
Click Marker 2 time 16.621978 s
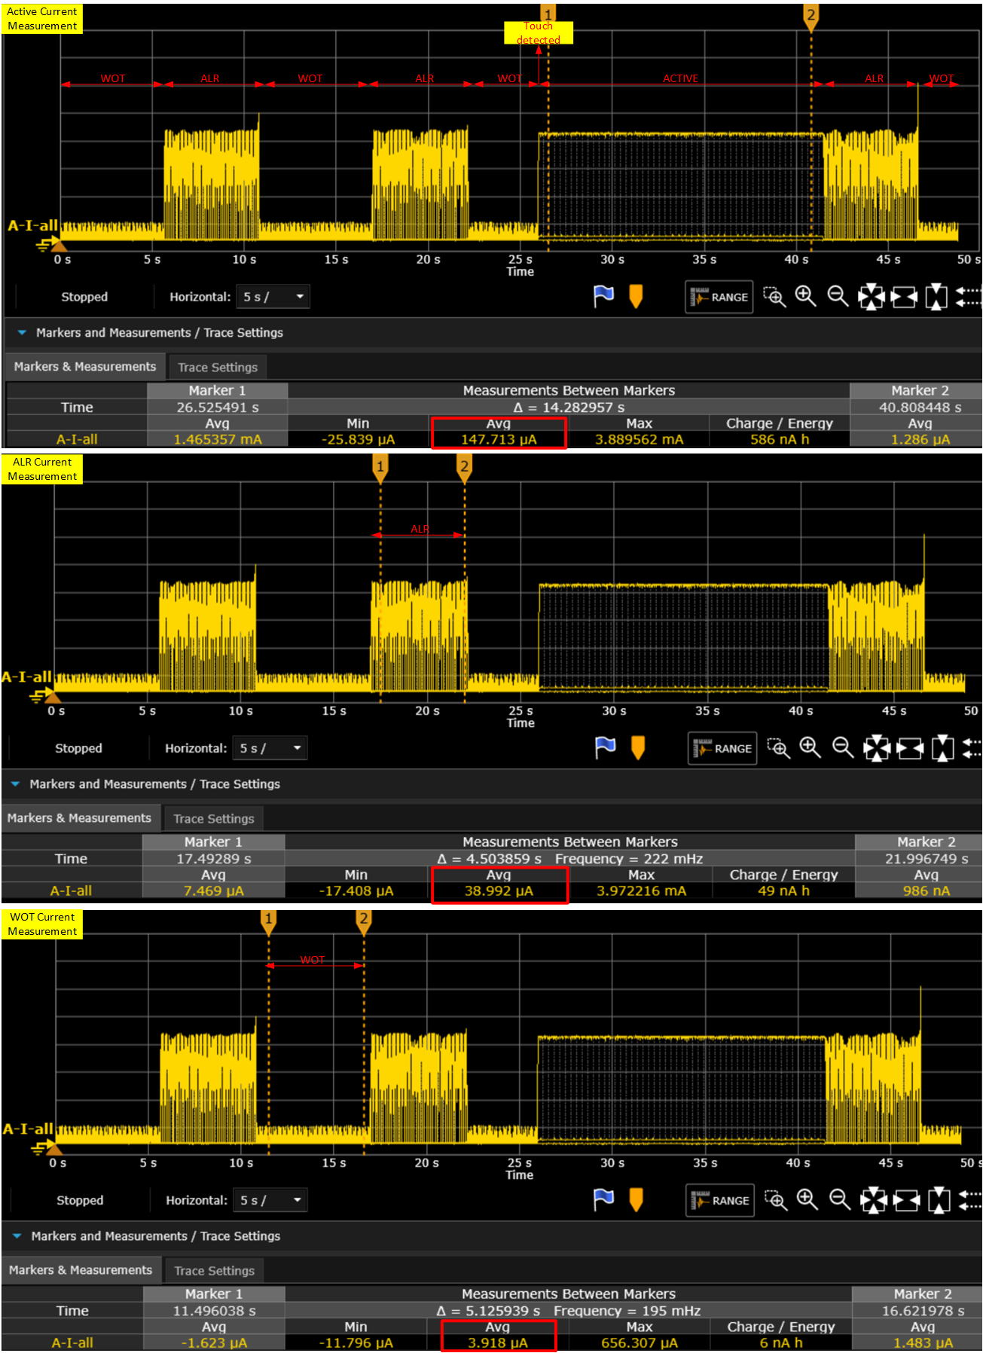coord(923,1311)
